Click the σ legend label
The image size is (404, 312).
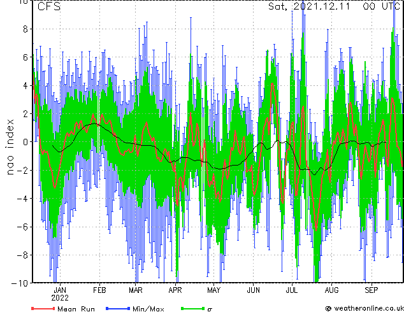pos(210,309)
